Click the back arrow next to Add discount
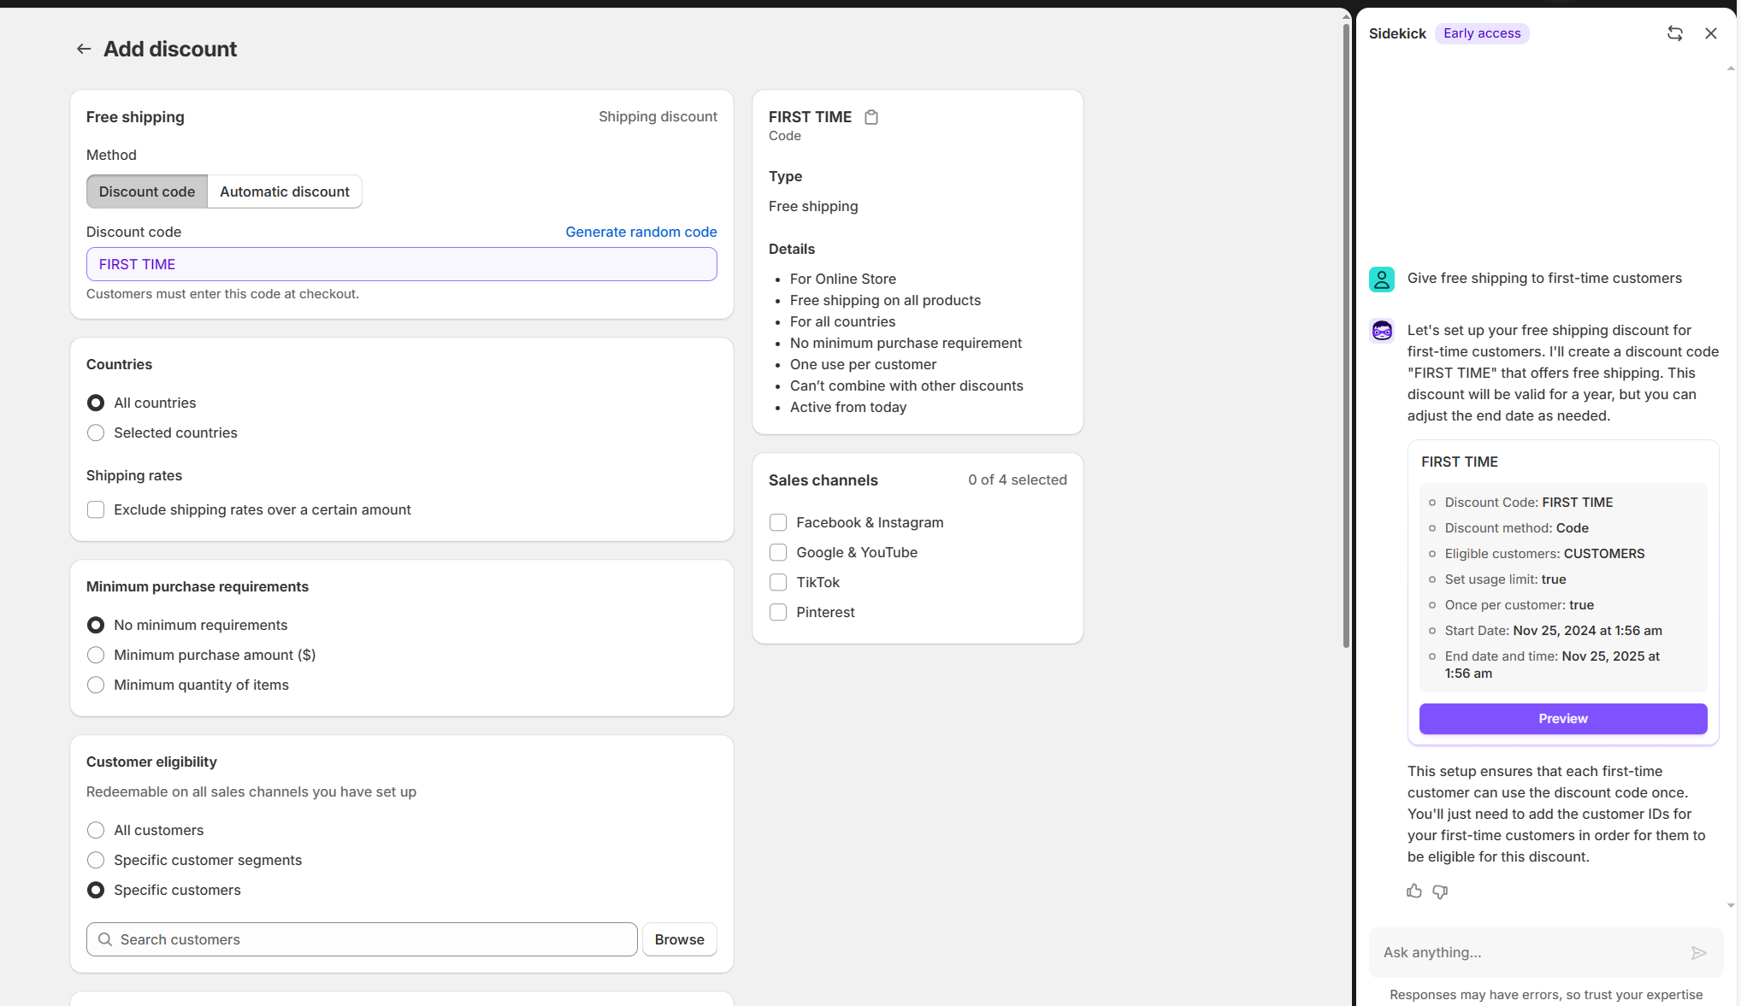Image resolution: width=1741 pixels, height=1006 pixels. tap(83, 49)
